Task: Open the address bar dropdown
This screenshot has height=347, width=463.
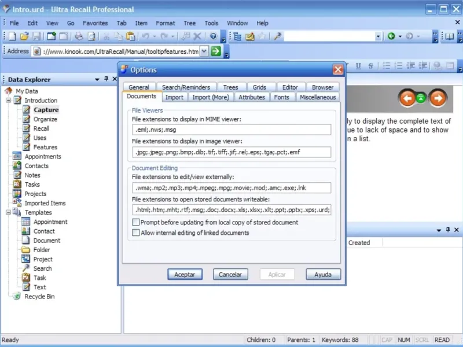Action: click(204, 51)
